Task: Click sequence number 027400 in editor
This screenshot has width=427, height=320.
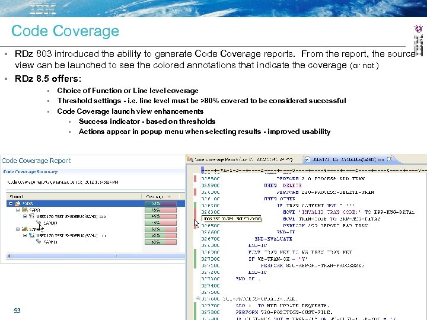Action: pos(210,286)
